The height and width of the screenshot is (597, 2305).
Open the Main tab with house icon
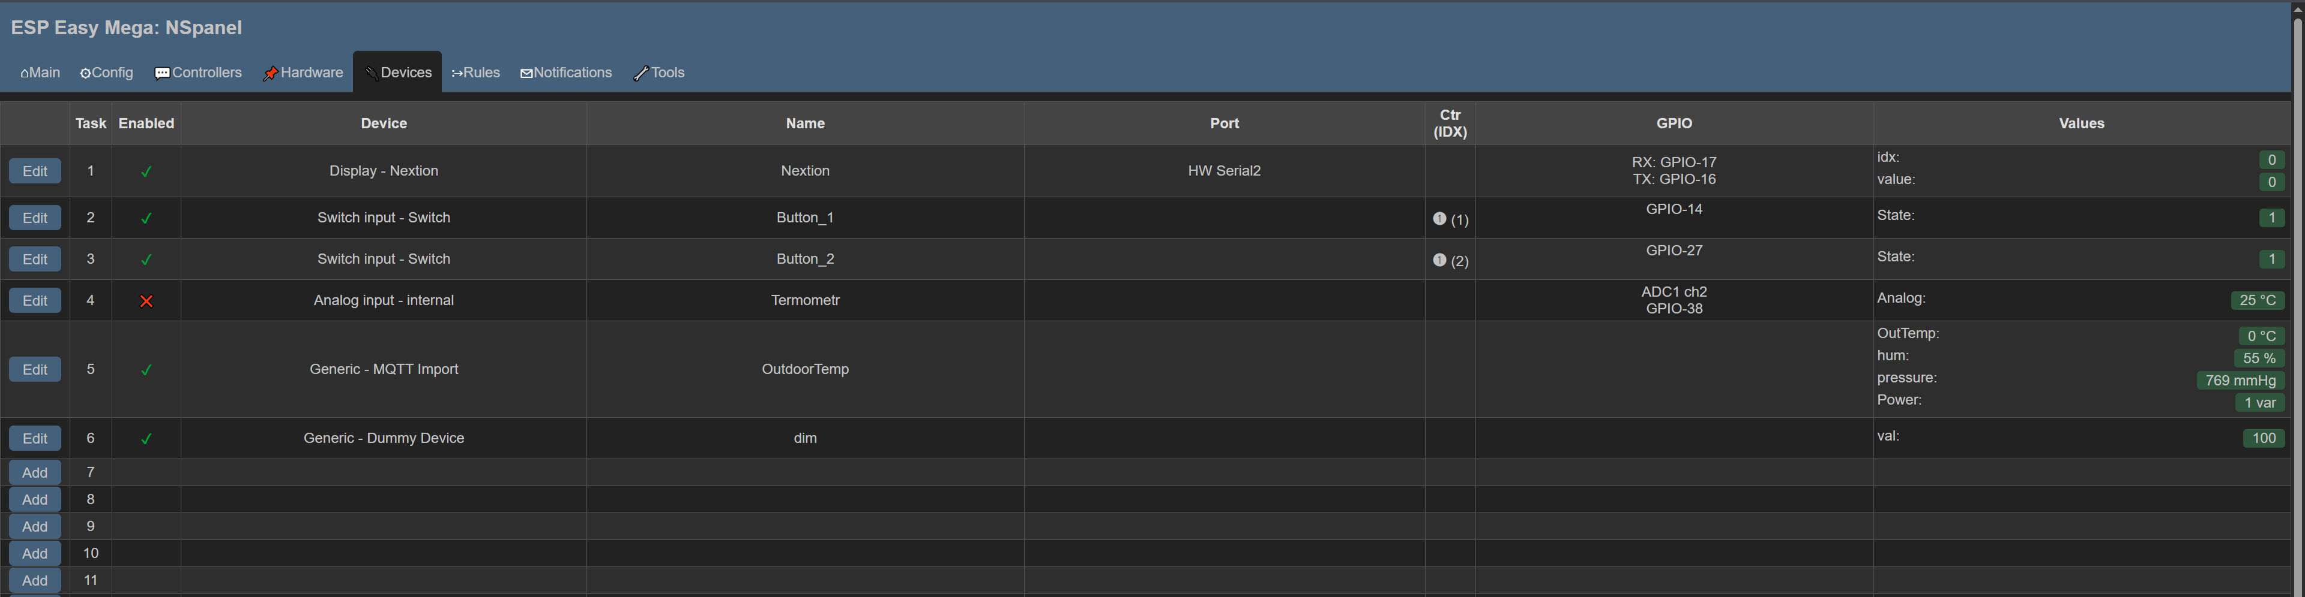point(40,73)
